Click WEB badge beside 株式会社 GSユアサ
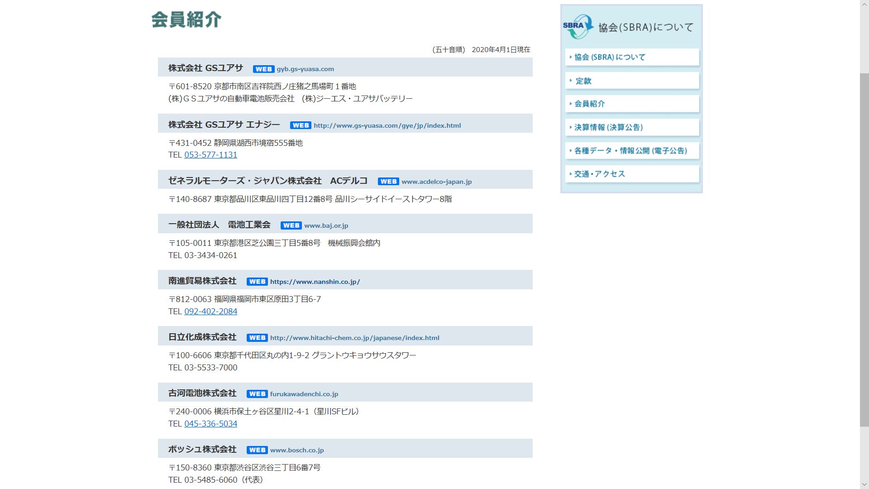 (263, 69)
